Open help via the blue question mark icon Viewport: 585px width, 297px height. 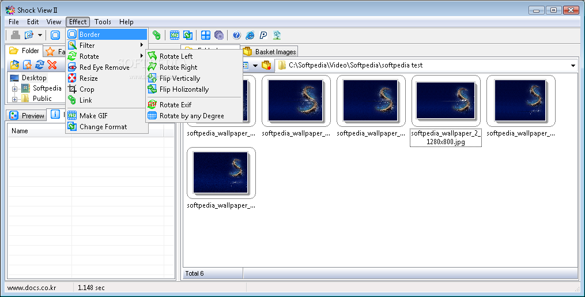click(236, 35)
